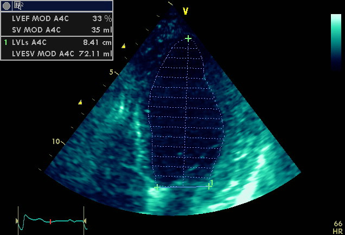Click the worksheet icon in results panel header
Image resolution: width=345 pixels, height=235 pixels.
pyautogui.click(x=18, y=6)
